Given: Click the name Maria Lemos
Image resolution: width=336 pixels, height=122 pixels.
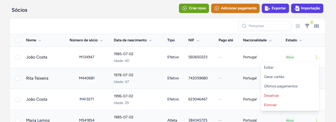Looking at the screenshot, I should (38, 120).
